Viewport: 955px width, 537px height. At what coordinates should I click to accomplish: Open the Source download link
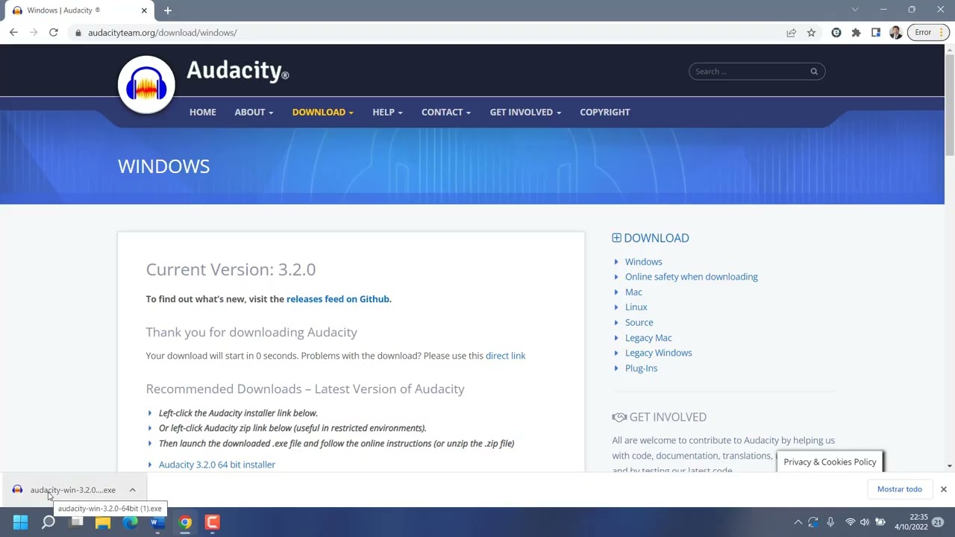pyautogui.click(x=639, y=323)
